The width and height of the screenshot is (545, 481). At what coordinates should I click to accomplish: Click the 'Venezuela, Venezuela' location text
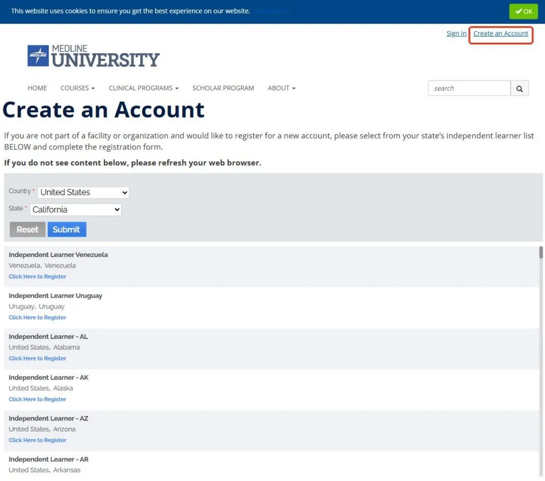(42, 266)
